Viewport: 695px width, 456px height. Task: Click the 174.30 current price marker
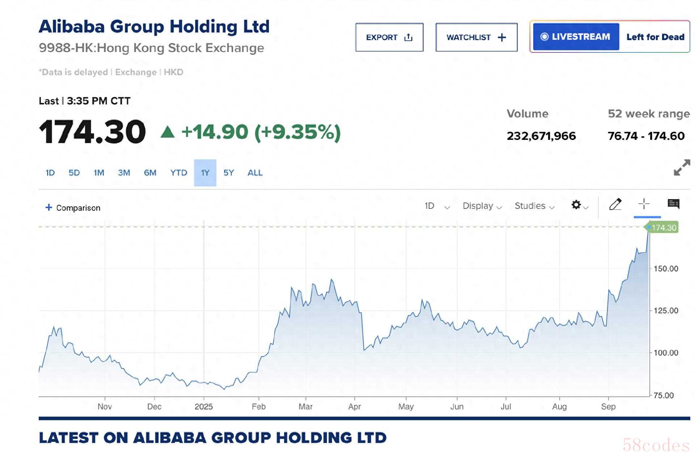[663, 228]
